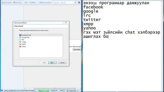Select IRC network entry
The width and height of the screenshot is (164, 92).
(x=41, y=40)
